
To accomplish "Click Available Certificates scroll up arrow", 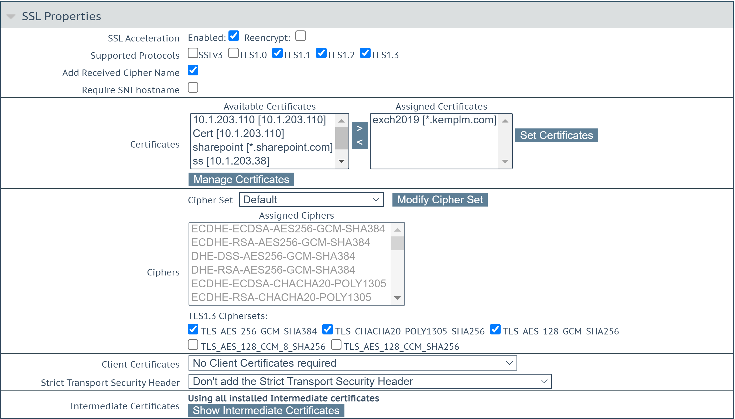I will [341, 121].
